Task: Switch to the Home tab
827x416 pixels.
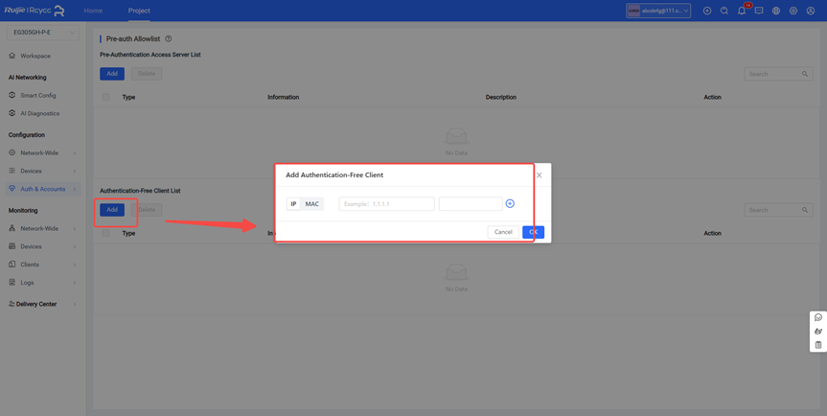Action: (93, 11)
